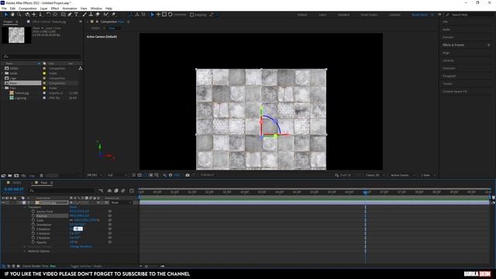Select the Horizontal Type tool
This screenshot has width=496, height=279.
(x=76, y=15)
